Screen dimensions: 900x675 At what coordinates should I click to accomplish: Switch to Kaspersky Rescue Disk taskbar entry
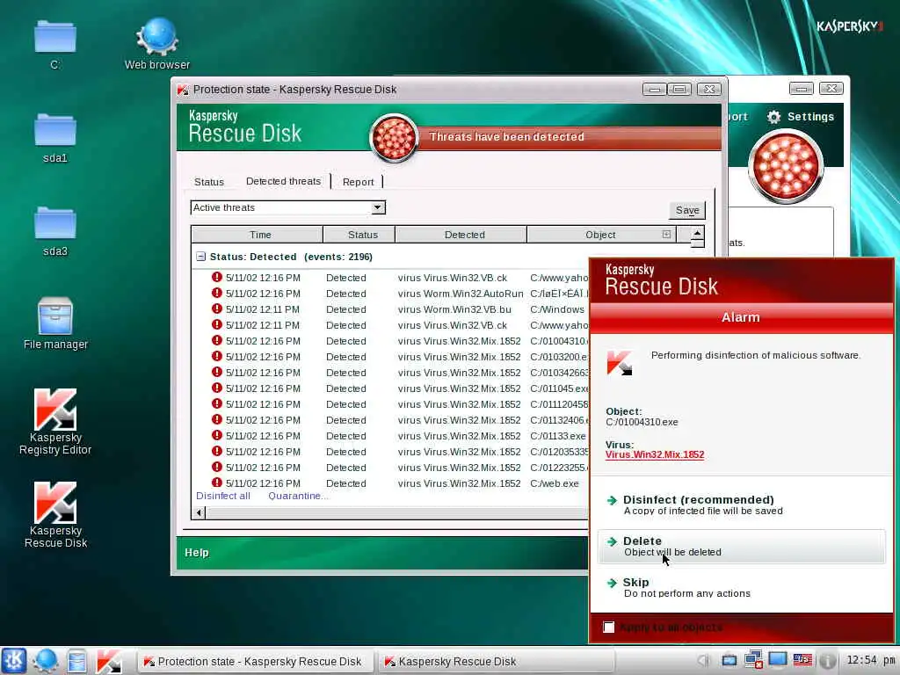point(495,661)
